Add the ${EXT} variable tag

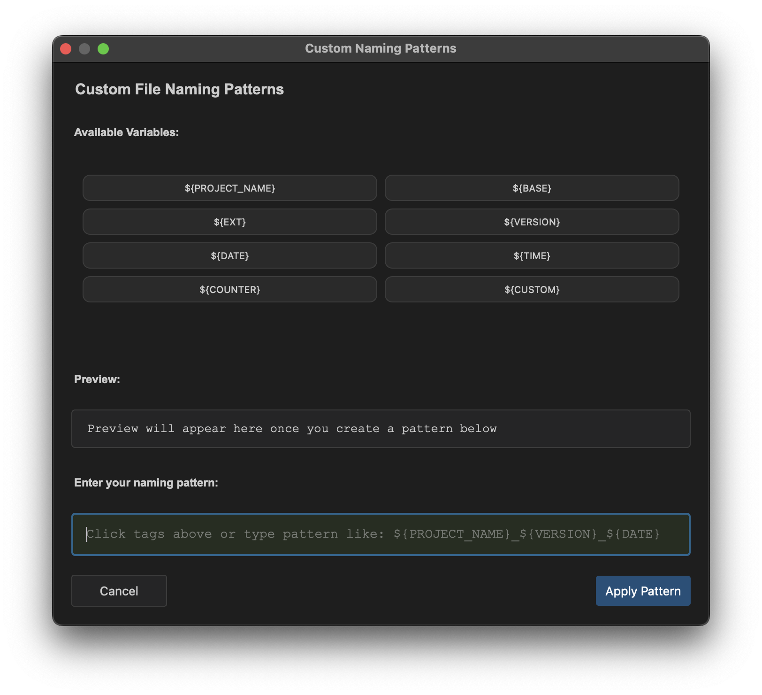click(230, 222)
